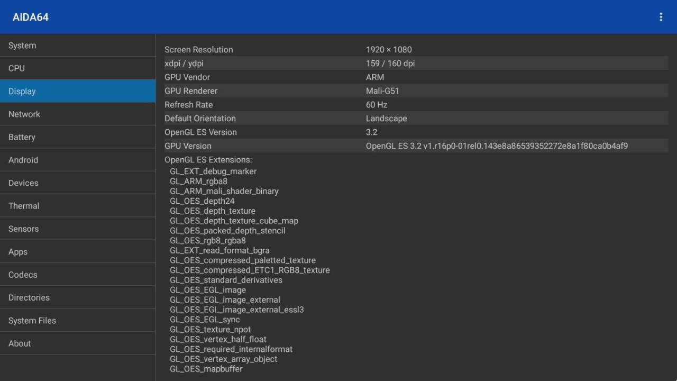Select GL_EXT_debug_marker extension entry

[213, 171]
